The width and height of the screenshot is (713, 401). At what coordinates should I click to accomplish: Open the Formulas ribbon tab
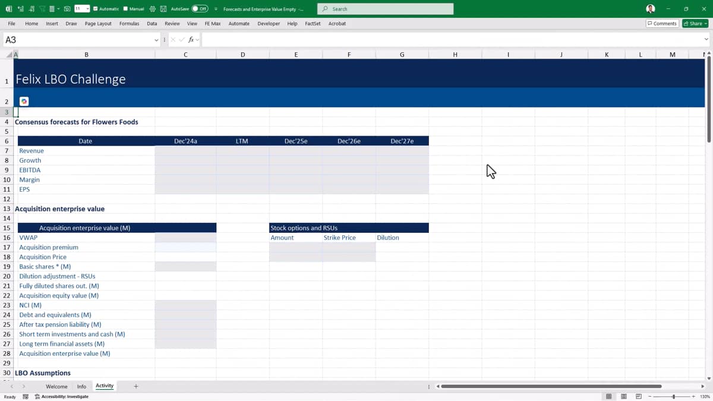129,23
